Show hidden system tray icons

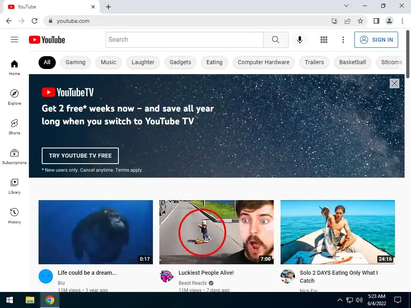pyautogui.click(x=340, y=300)
